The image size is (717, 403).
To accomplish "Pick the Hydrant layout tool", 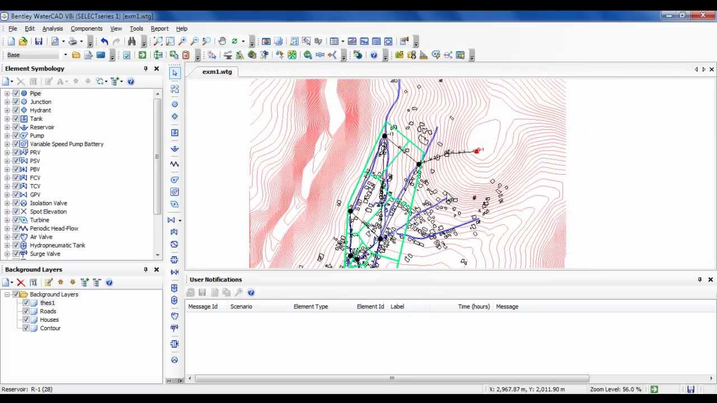I will pyautogui.click(x=175, y=116).
